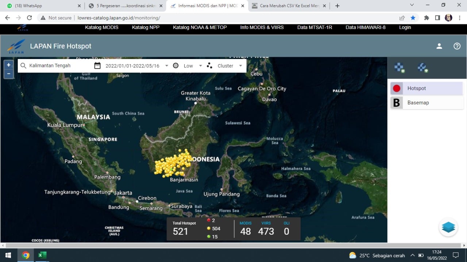467x262 pixels.
Task: Open the Katalog MODIS menu
Action: [102, 27]
